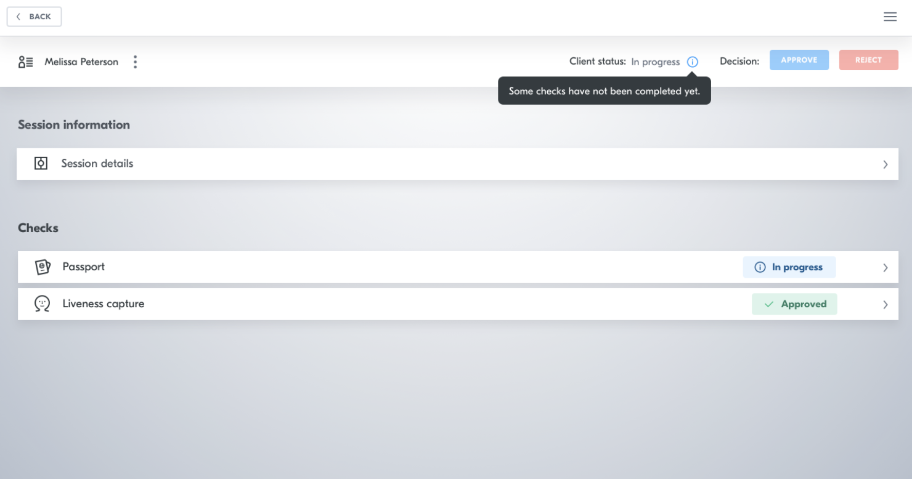Click the info icon in the In progress badge
The width and height of the screenshot is (912, 479).
760,267
